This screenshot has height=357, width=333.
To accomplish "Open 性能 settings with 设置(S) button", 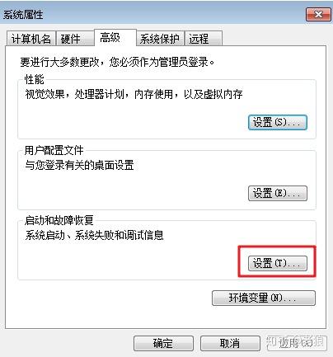I will [278, 122].
